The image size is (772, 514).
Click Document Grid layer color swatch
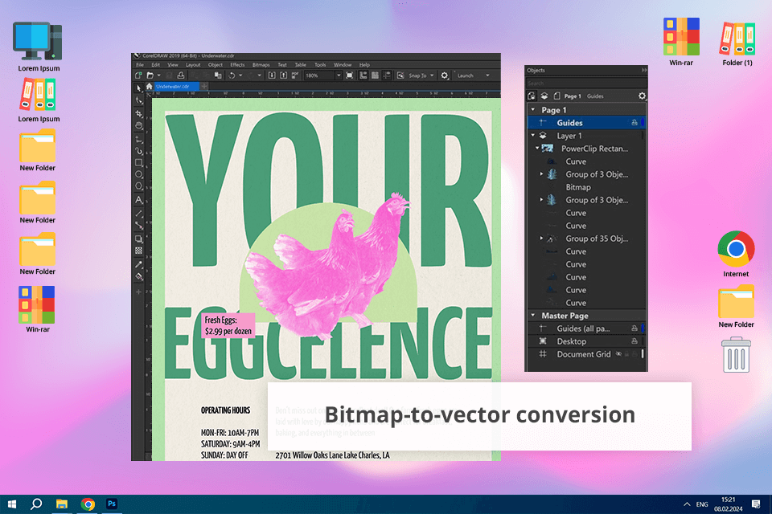tap(643, 353)
